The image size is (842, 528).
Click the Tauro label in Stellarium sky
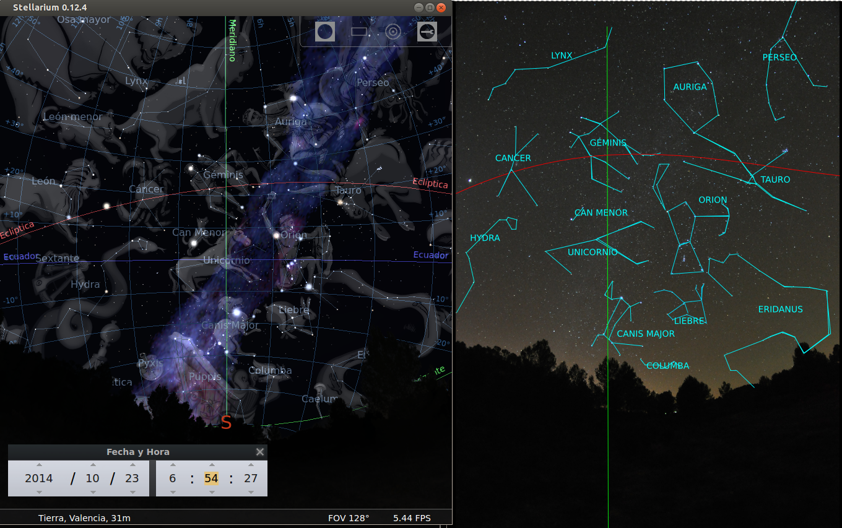348,191
